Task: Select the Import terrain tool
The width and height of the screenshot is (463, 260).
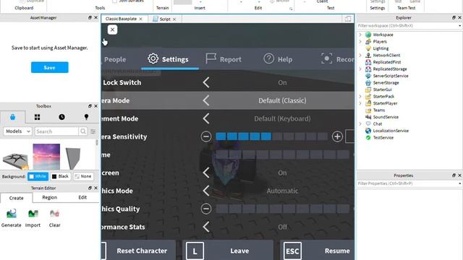Action: pos(33,218)
